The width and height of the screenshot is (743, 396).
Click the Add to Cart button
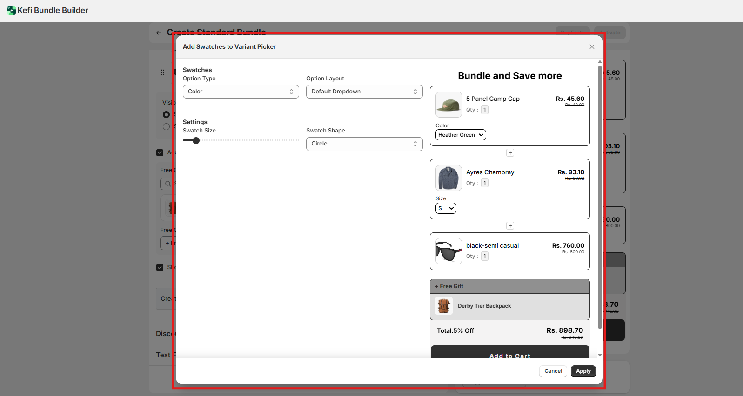coord(509,353)
